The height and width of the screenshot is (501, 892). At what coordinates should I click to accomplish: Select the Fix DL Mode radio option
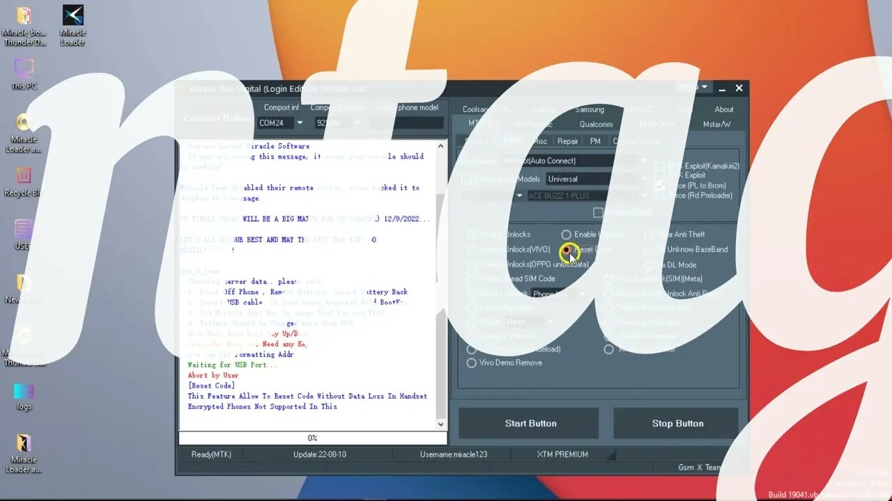coord(649,265)
